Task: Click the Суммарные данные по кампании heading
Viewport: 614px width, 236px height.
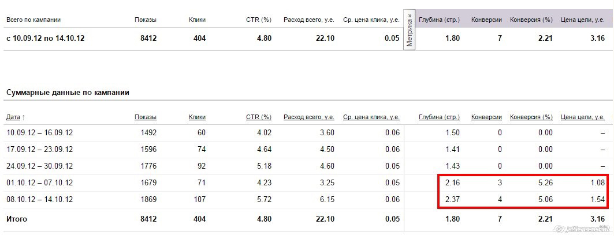Action: 68,92
